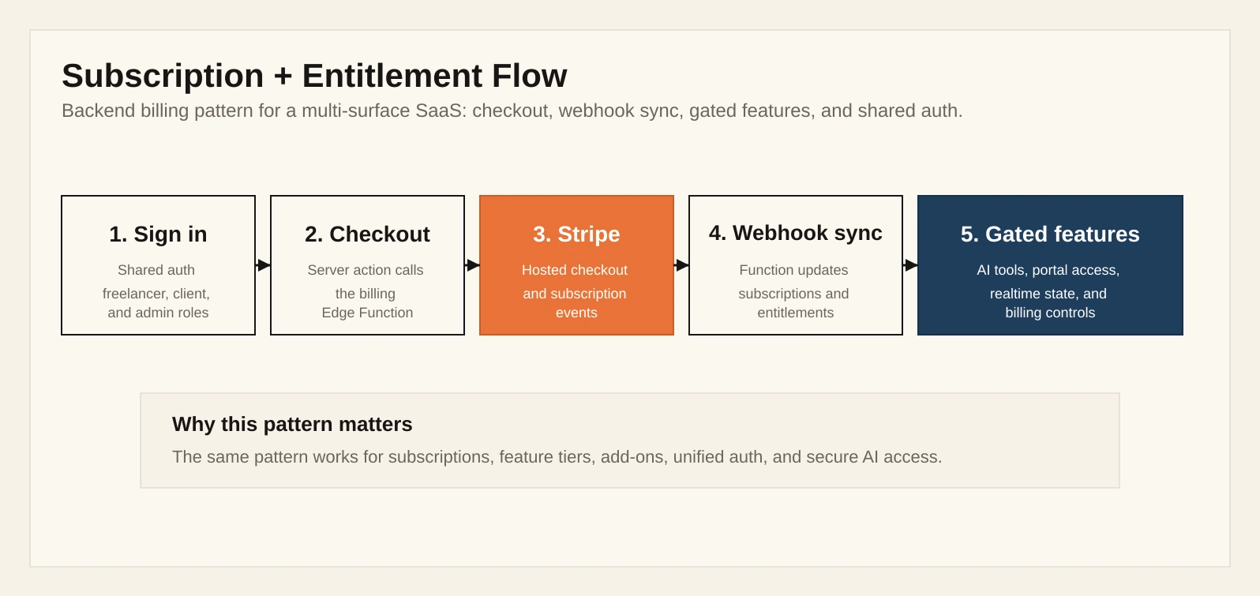1260x596 pixels.
Task: Click the "Server action calls" text line
Action: point(366,270)
